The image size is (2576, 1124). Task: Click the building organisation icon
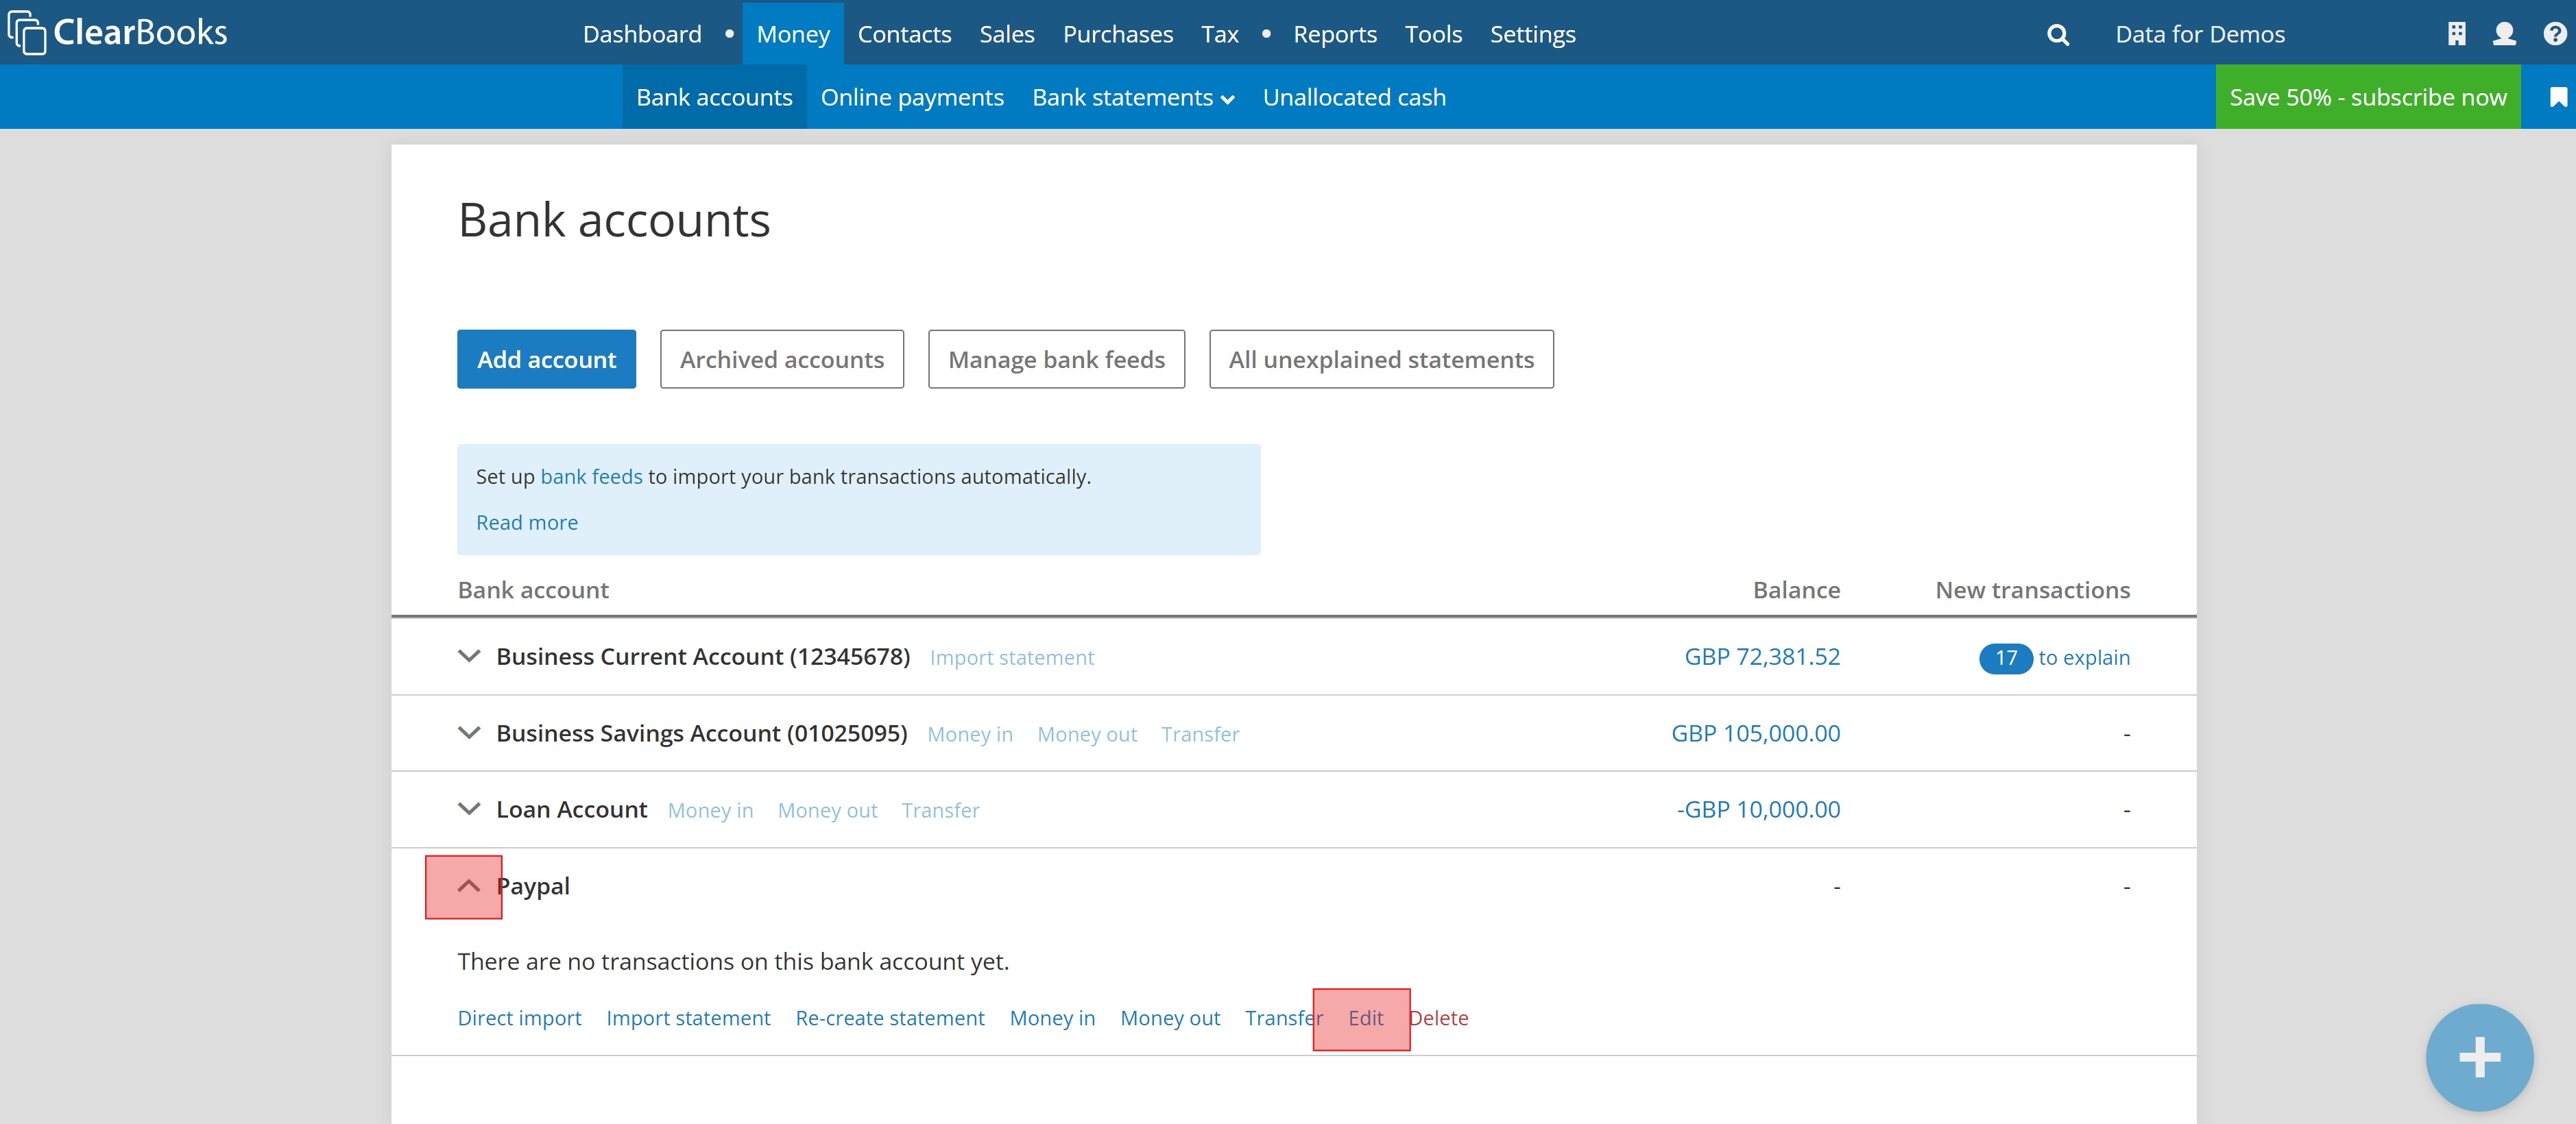point(2456,34)
